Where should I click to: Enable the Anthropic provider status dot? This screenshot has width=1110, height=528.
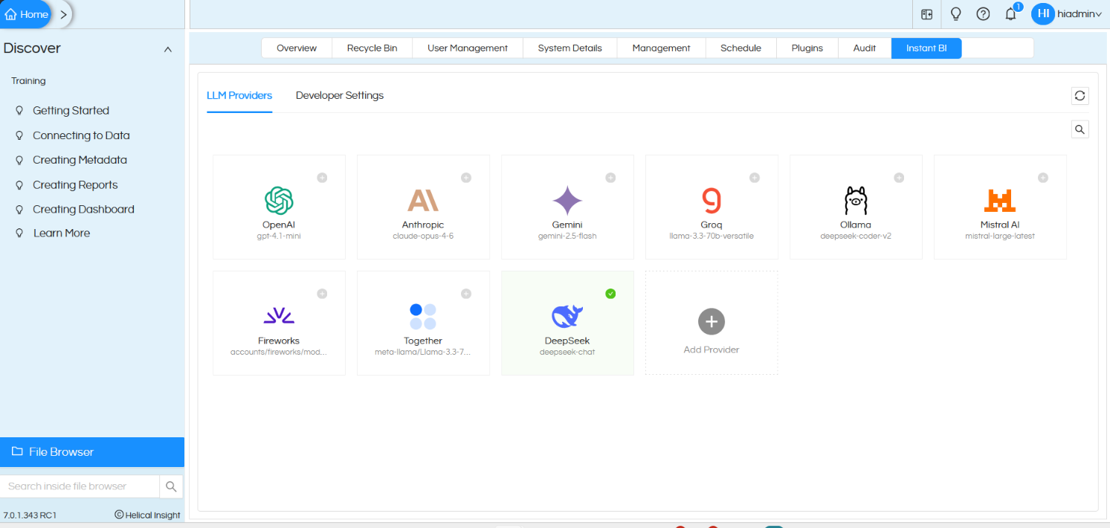(466, 178)
